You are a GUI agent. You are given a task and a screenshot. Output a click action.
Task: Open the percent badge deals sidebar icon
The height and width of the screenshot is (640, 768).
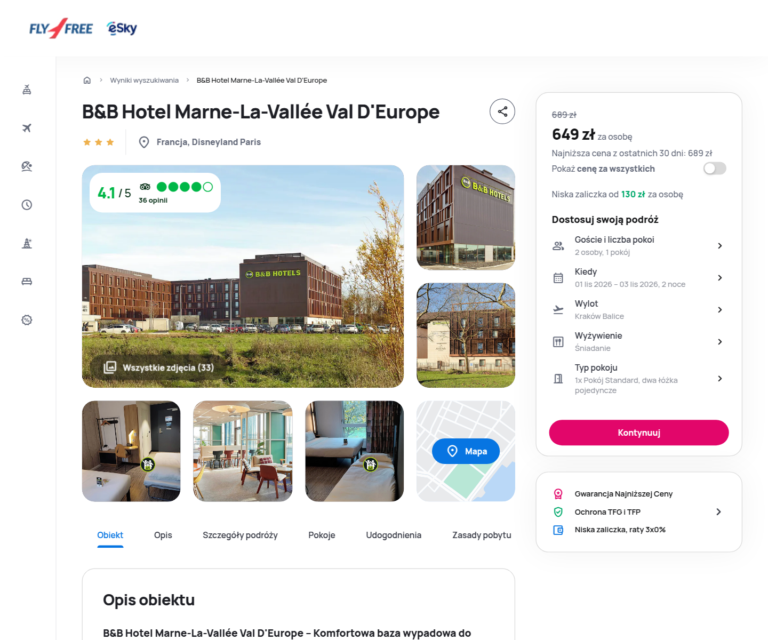tap(27, 320)
